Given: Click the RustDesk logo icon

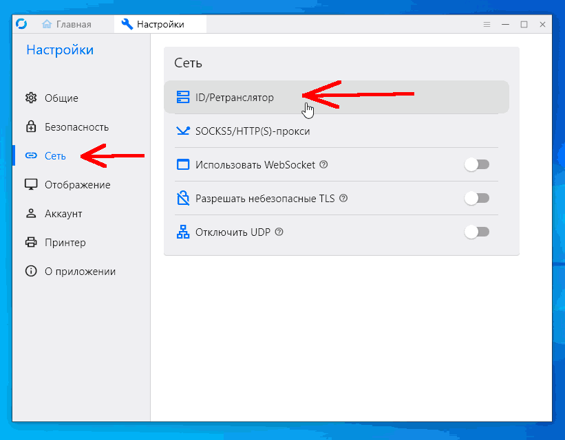Looking at the screenshot, I should [21, 24].
